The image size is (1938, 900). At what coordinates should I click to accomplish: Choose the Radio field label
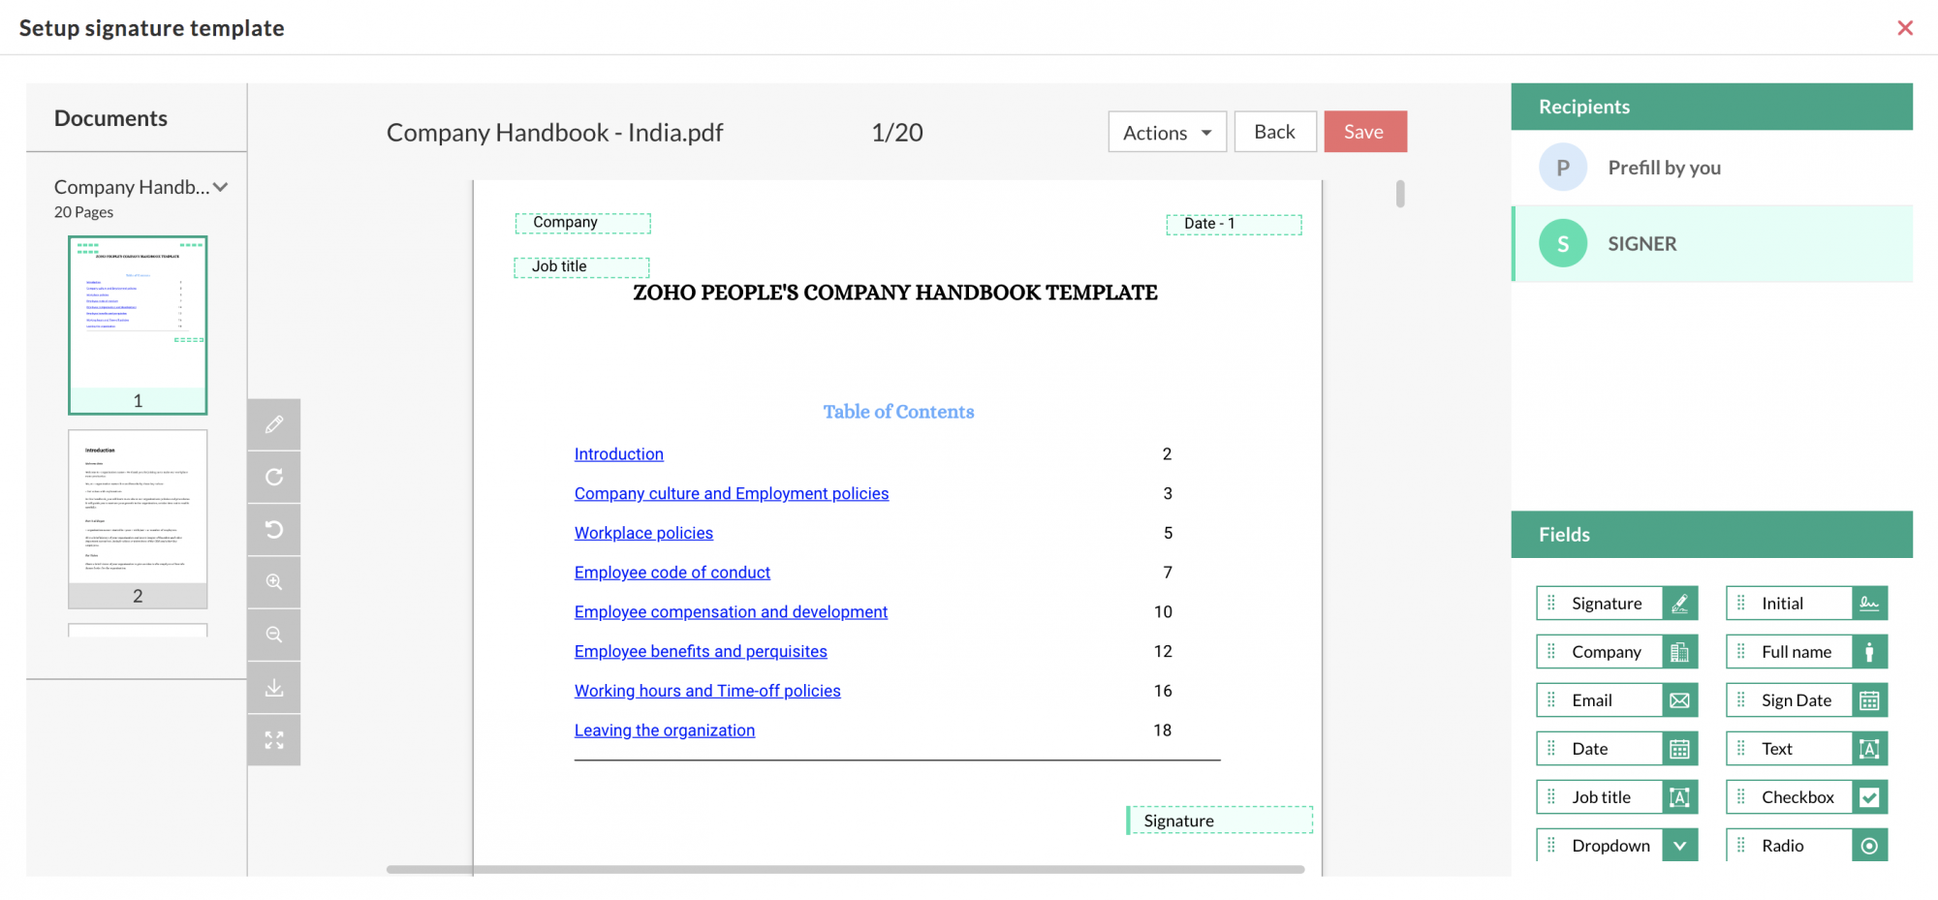tap(1782, 846)
